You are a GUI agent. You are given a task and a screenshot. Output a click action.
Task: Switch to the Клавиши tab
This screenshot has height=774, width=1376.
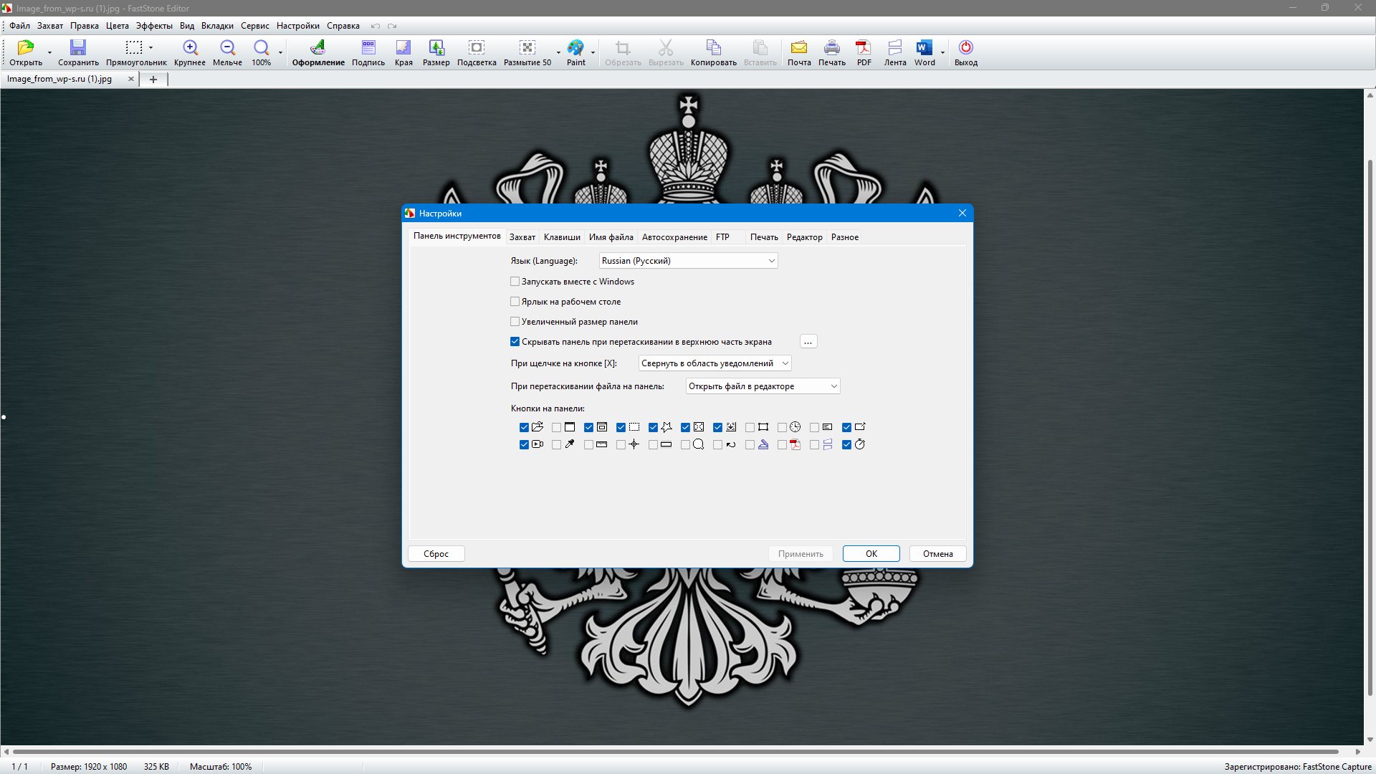[x=562, y=237]
